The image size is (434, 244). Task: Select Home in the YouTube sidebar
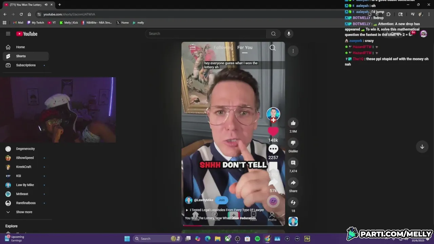26,47
